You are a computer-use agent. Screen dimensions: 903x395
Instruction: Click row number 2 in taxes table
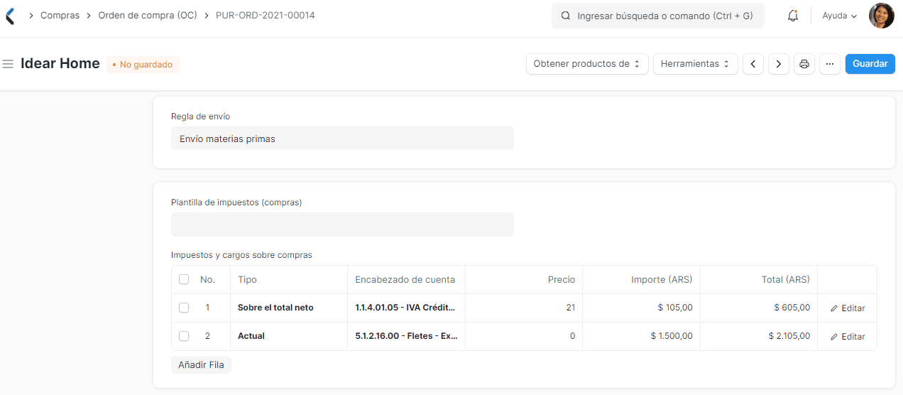(207, 337)
